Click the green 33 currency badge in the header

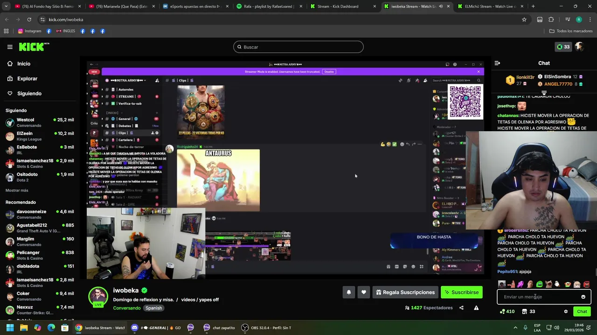[563, 47]
